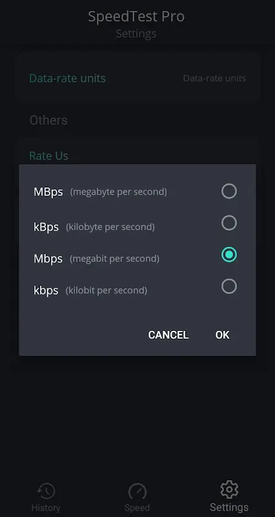The width and height of the screenshot is (275, 517).
Task: Open the Rate Us option
Action: 49,155
